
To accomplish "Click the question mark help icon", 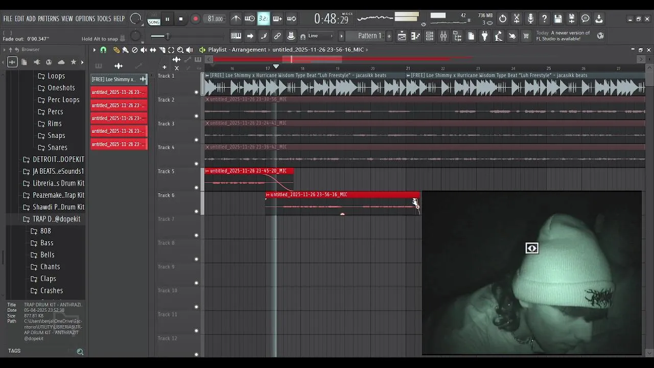I will point(544,19).
